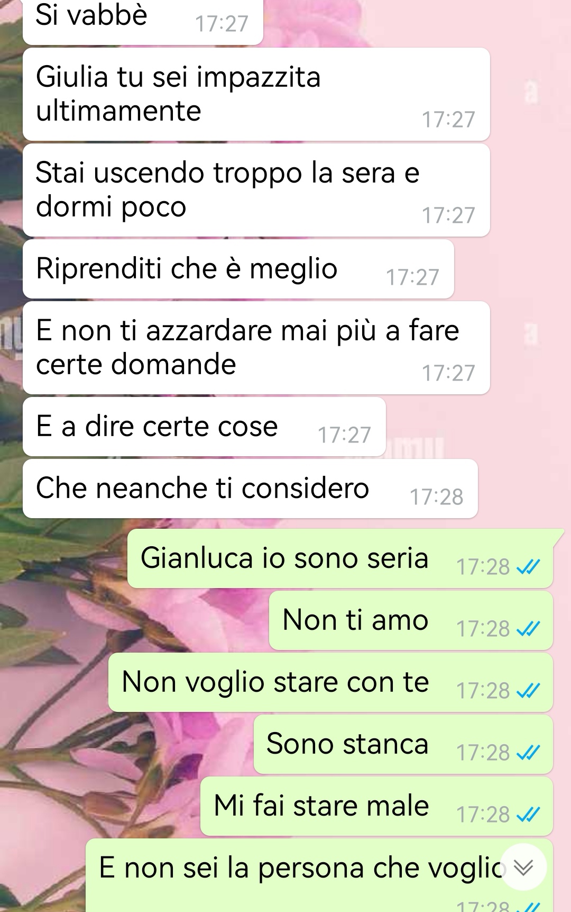Screen dimensions: 571x912
Task: Tap the read ticks beside 'Non voglio stare con te'
Action: coord(528,691)
